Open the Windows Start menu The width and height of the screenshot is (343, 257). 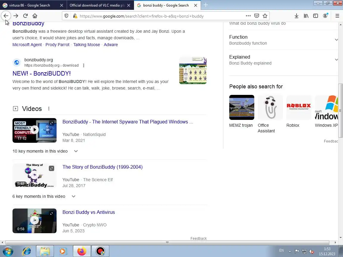click(7, 251)
